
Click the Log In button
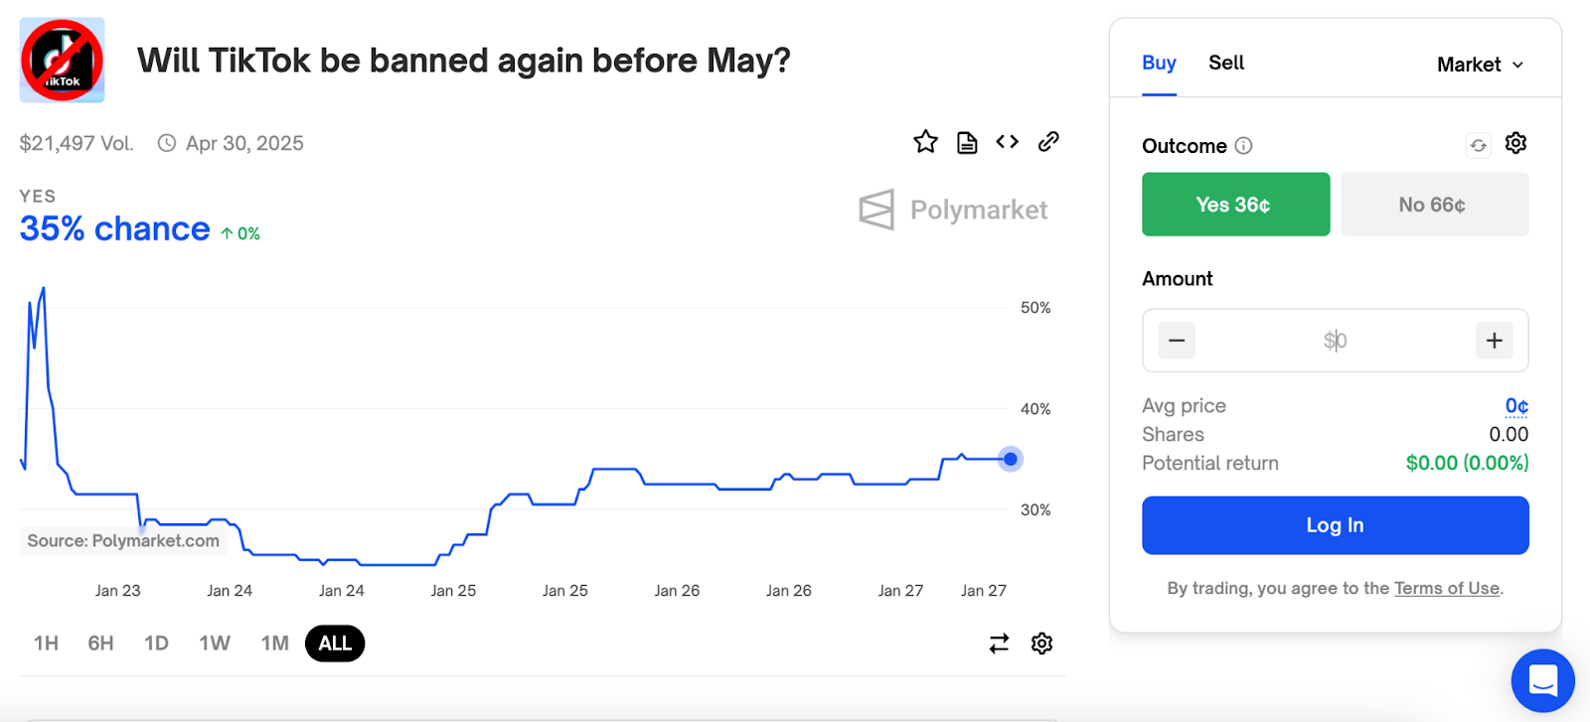[1335, 525]
